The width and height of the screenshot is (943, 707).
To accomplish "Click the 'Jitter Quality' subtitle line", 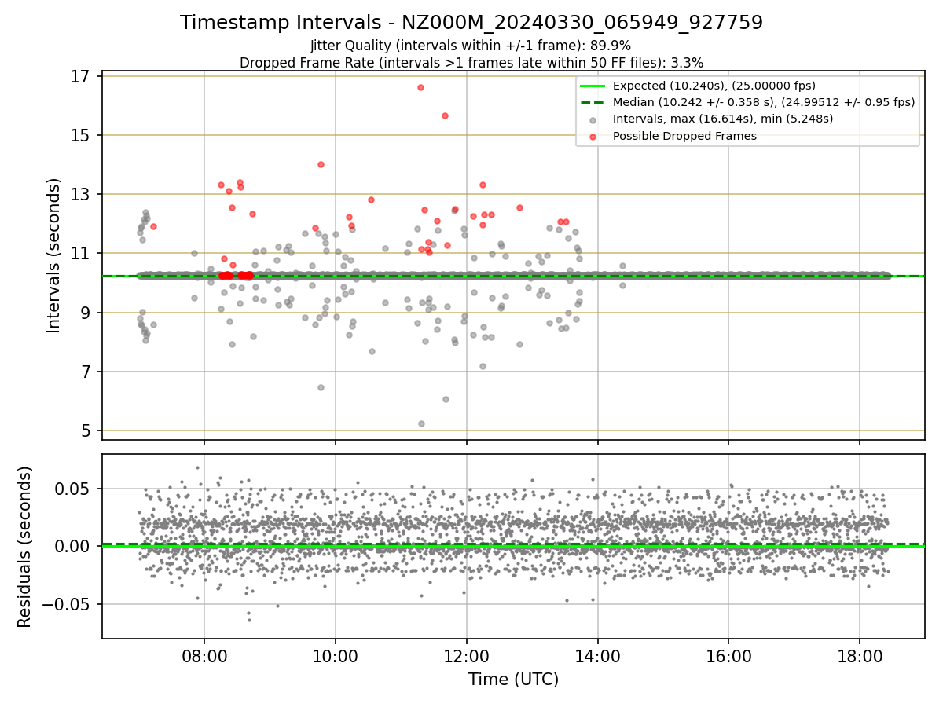I will (x=471, y=46).
